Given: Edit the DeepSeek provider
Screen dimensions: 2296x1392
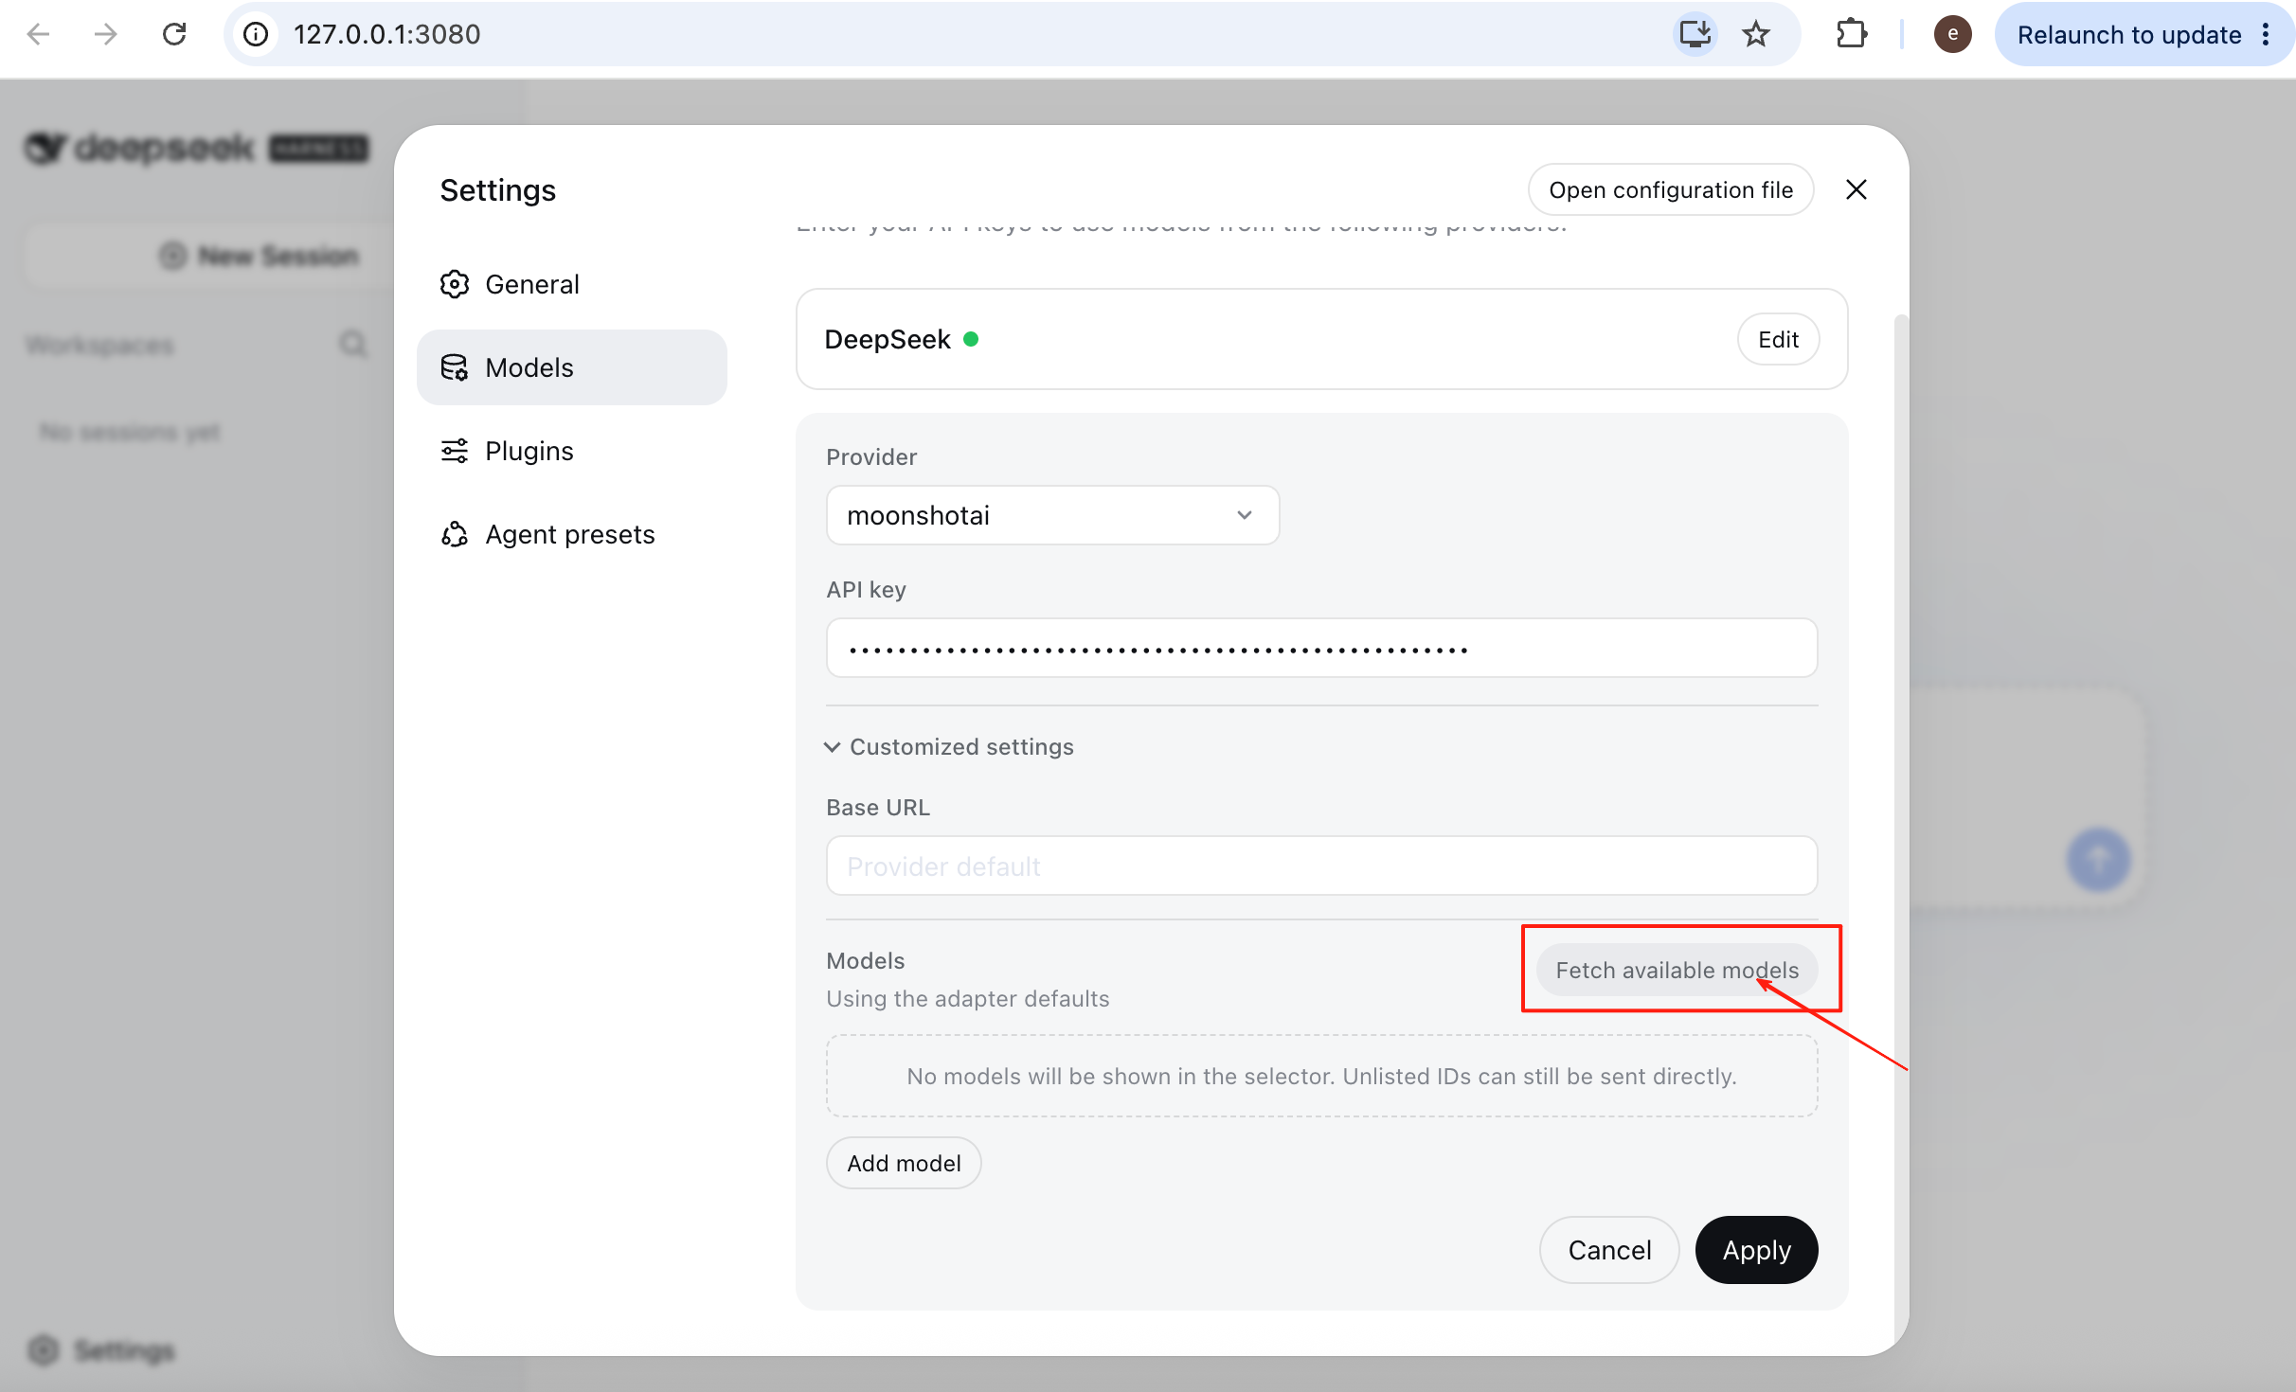Looking at the screenshot, I should (1778, 339).
